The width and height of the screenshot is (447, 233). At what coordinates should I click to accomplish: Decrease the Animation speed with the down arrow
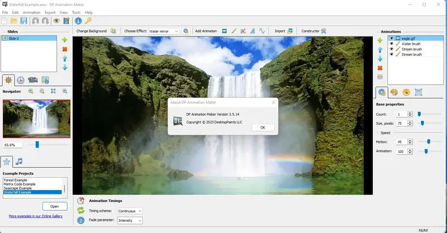coord(410,153)
